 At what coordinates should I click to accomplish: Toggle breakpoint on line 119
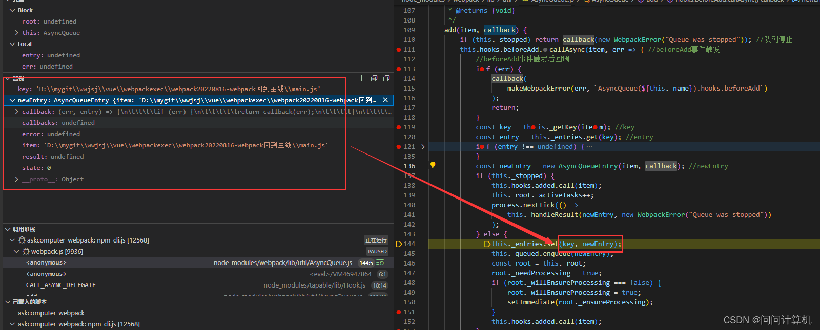point(399,127)
